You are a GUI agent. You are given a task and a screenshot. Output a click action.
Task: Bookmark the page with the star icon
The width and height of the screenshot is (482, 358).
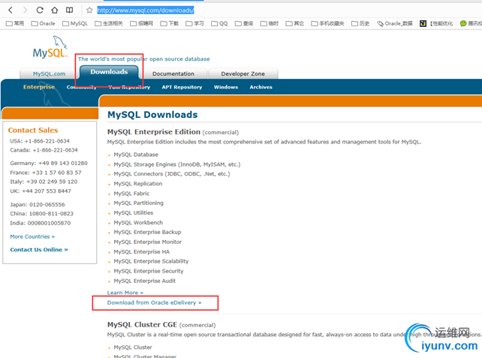coord(89,11)
